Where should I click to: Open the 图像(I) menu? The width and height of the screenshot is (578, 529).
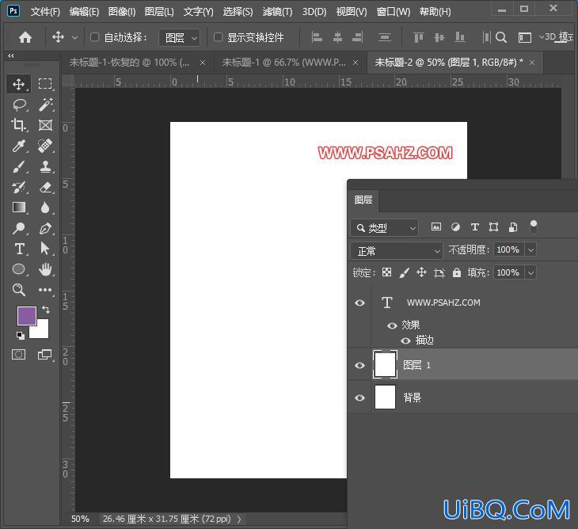coord(122,12)
